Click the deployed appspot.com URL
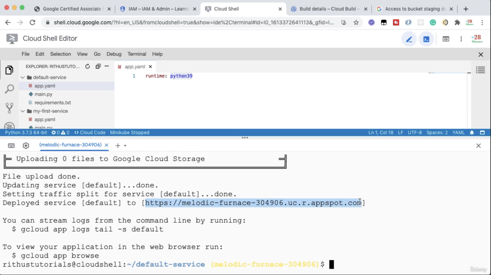This screenshot has width=491, height=275. click(x=253, y=203)
